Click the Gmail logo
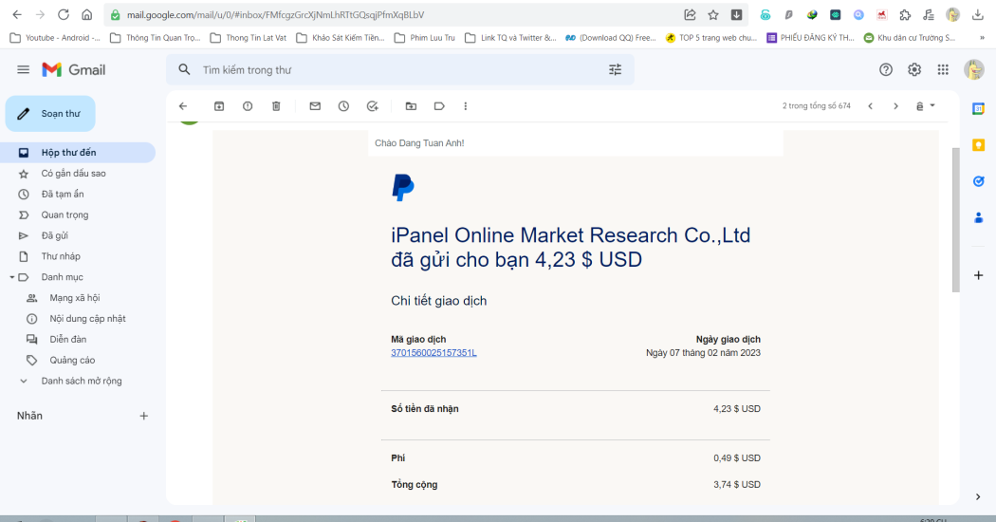 tap(74, 70)
